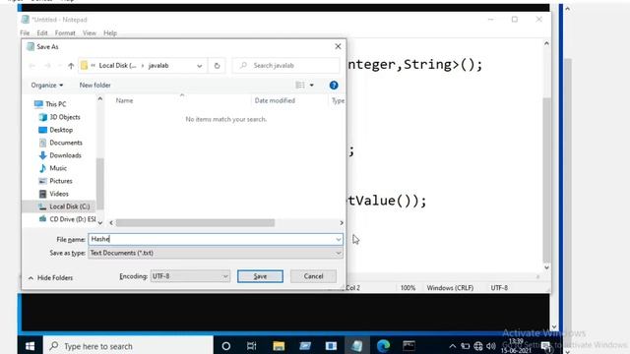The height and width of the screenshot is (354, 630).
Task: Open Task View on taskbar
Action: click(252, 346)
